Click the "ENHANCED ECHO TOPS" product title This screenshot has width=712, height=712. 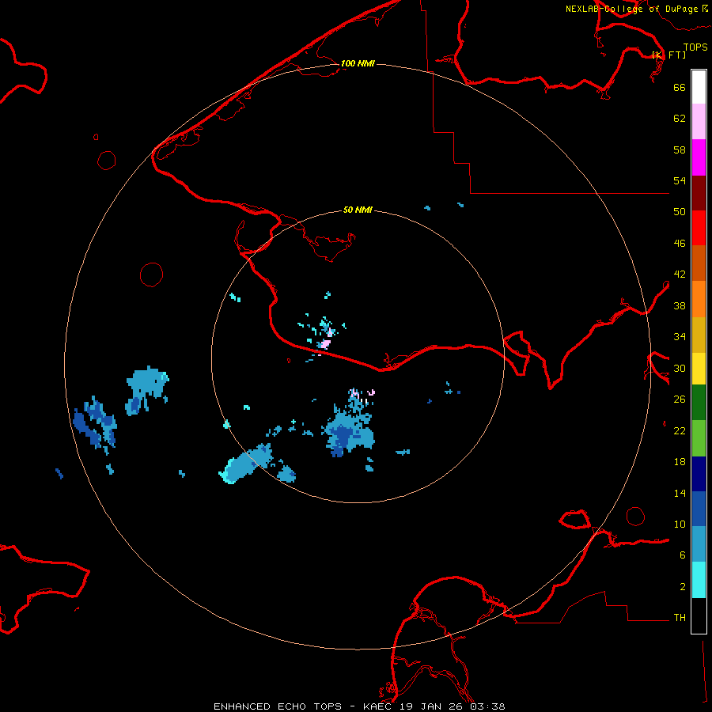(278, 706)
